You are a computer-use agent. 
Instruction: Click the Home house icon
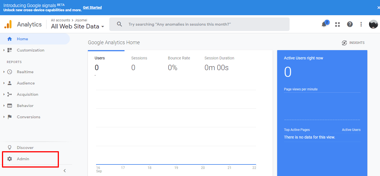point(10,39)
